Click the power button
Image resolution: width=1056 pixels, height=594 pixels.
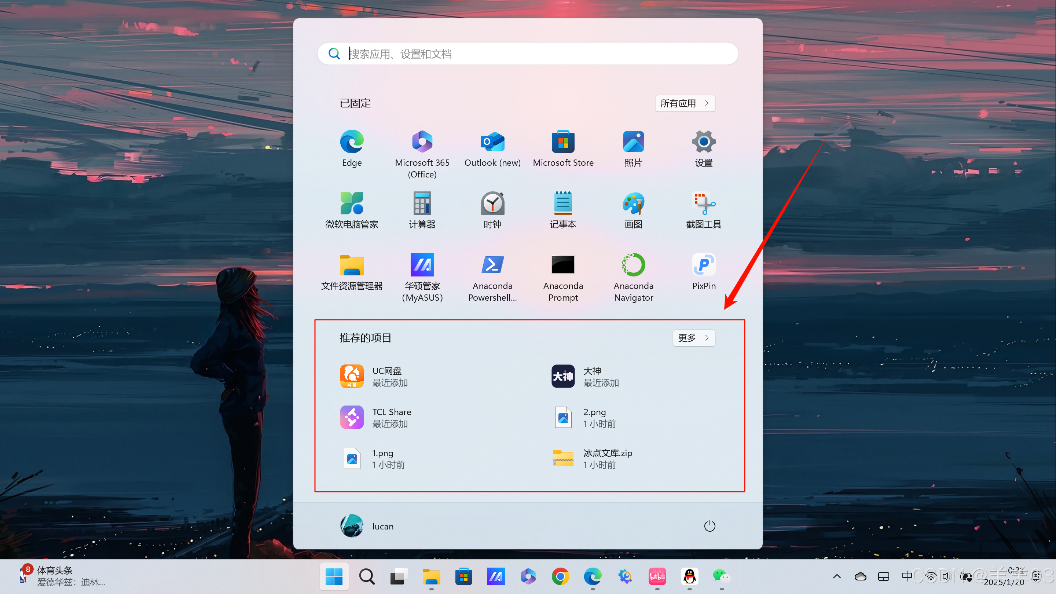point(709,526)
